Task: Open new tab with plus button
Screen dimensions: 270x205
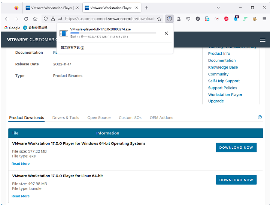Action: coord(146,8)
